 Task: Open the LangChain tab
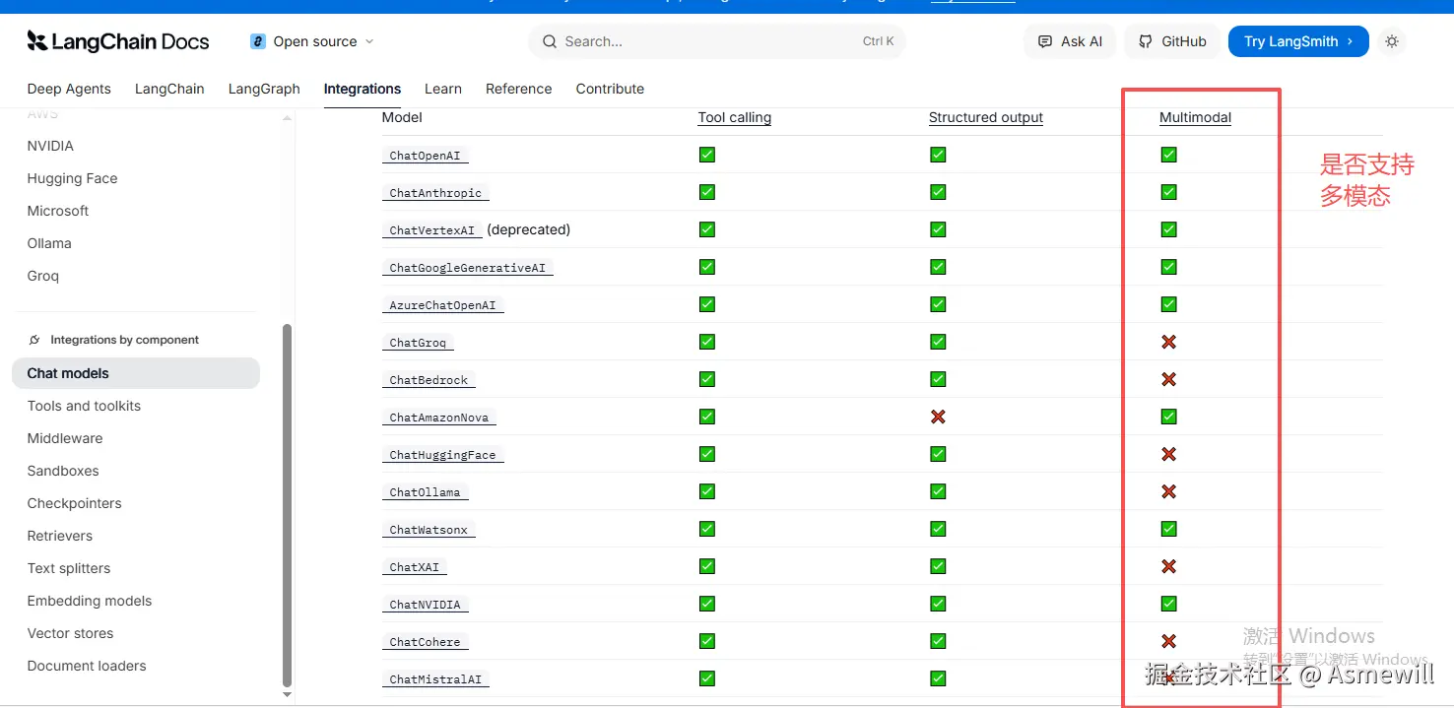pos(169,89)
